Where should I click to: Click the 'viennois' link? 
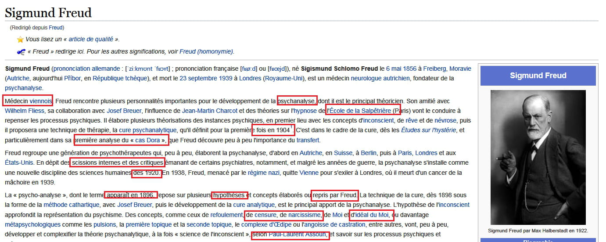[x=41, y=101]
